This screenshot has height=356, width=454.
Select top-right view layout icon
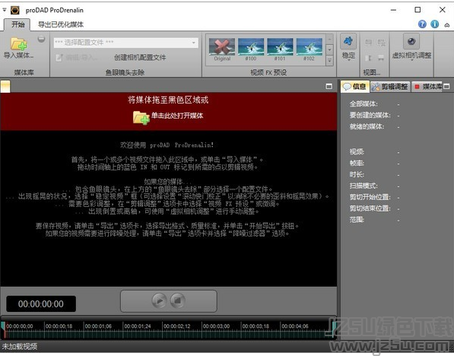[381, 43]
